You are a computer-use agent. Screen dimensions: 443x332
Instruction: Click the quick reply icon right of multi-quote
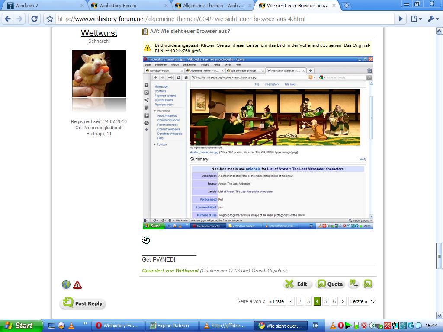click(368, 284)
